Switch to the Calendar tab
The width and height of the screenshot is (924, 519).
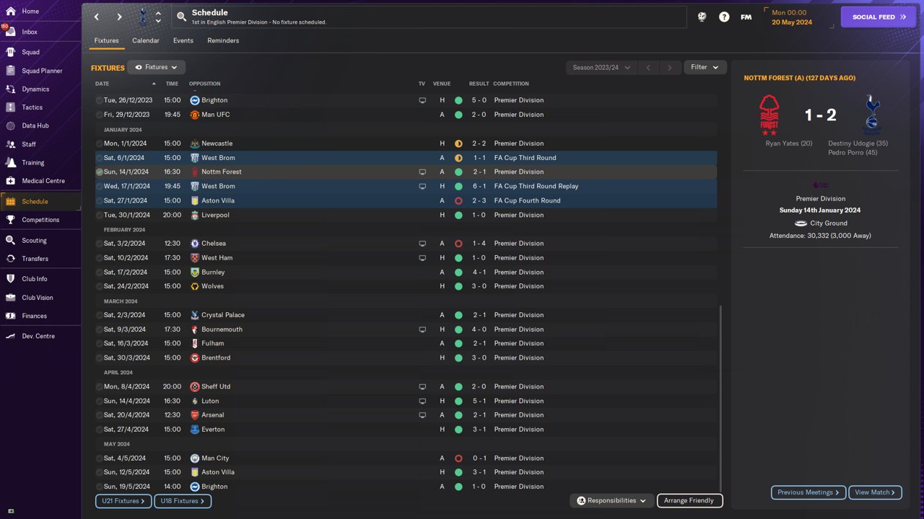[x=145, y=40]
